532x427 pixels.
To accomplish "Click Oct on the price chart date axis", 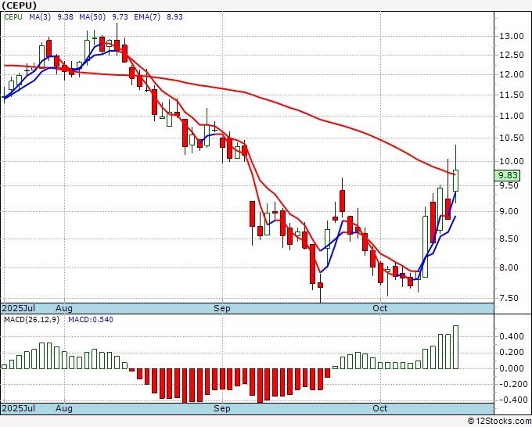I will (x=379, y=308).
